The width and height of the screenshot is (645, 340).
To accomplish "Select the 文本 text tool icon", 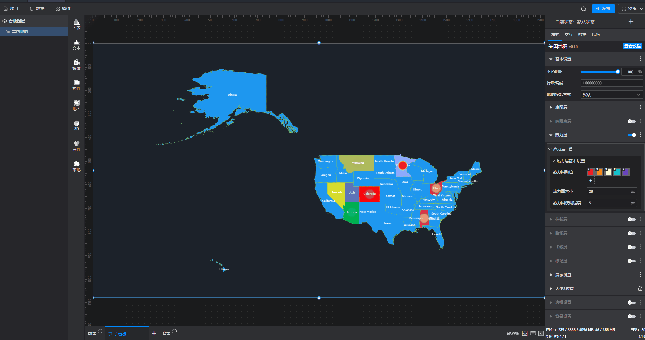I will [76, 45].
